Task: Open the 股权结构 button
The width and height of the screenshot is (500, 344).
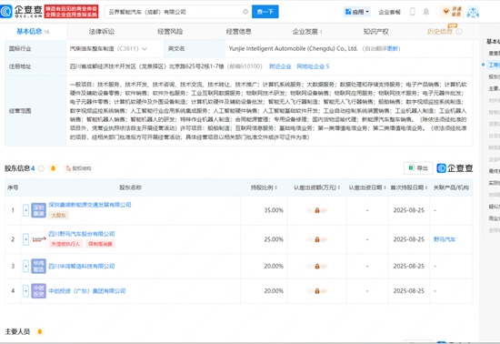Action: point(78,168)
